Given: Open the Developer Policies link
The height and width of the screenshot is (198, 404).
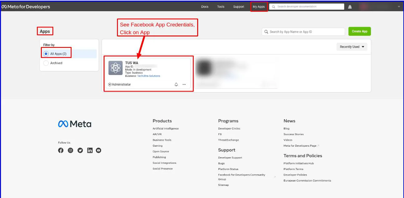Looking at the screenshot, I should tap(295, 175).
